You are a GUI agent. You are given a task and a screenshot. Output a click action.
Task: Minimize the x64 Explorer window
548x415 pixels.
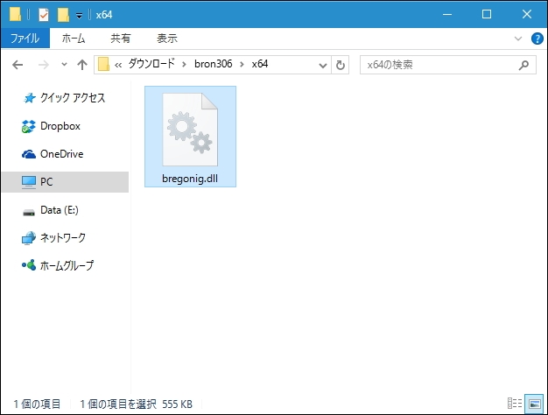click(447, 14)
